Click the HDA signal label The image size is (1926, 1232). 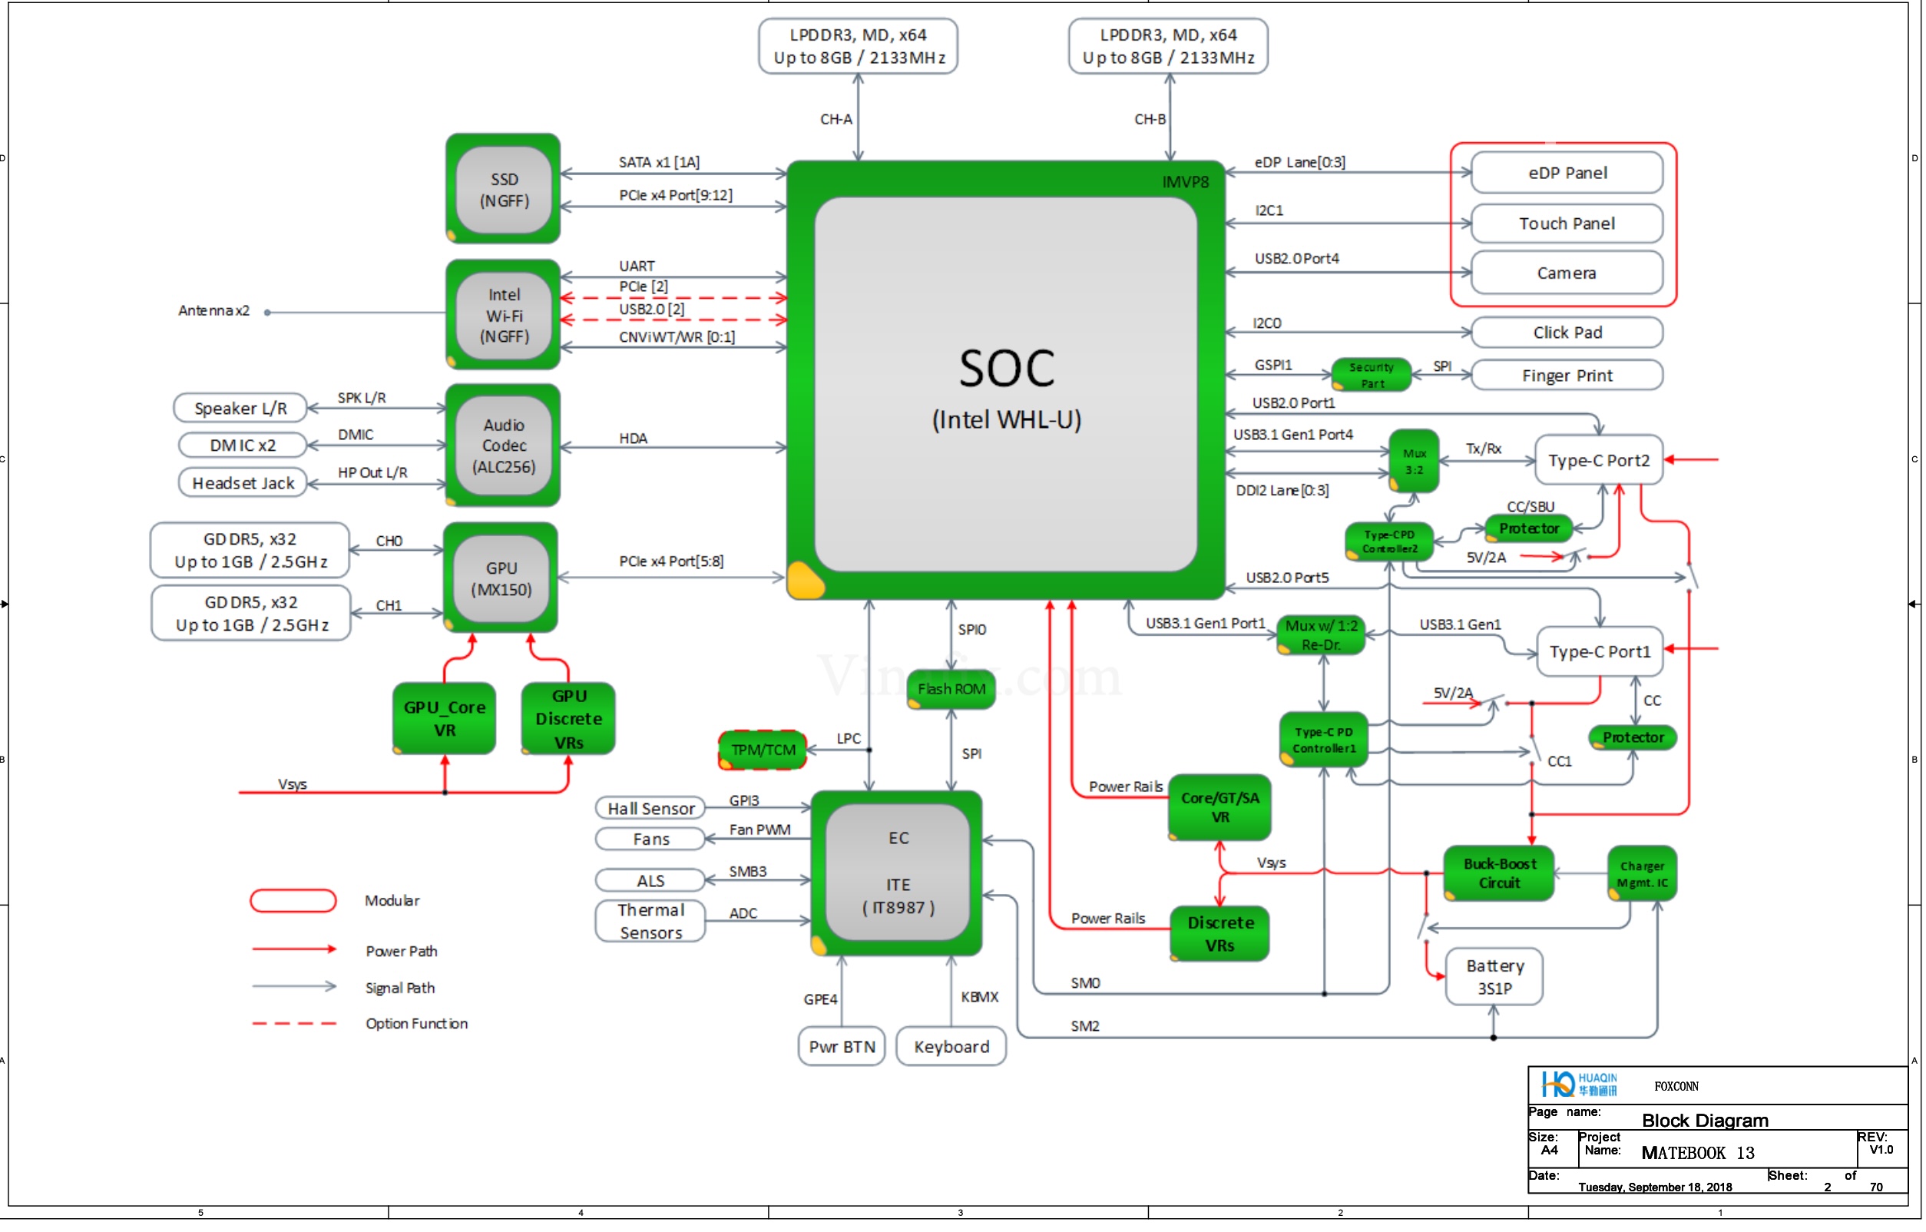(x=633, y=439)
